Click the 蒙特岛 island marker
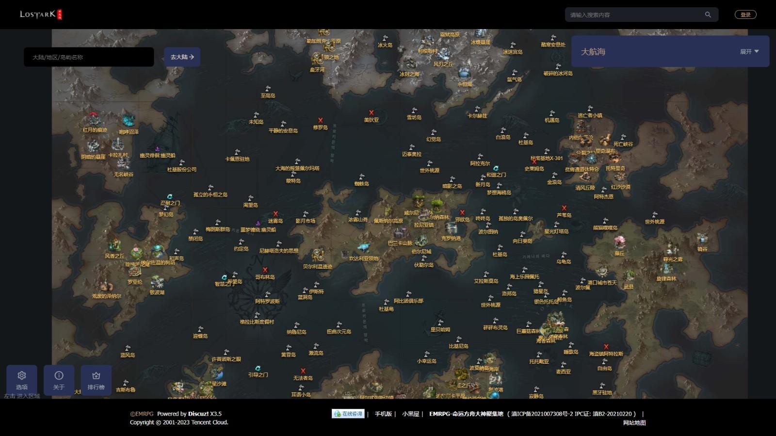776x436 pixels. (x=293, y=174)
